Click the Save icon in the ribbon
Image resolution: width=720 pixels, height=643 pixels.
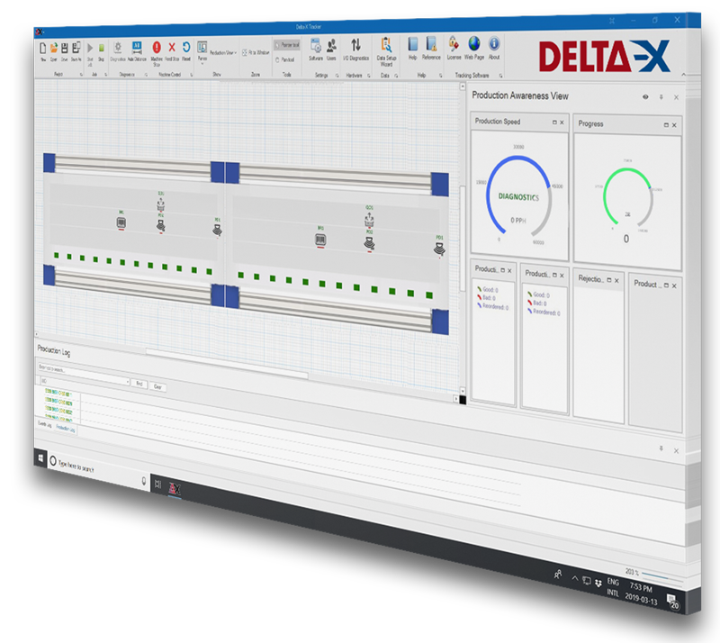point(65,48)
